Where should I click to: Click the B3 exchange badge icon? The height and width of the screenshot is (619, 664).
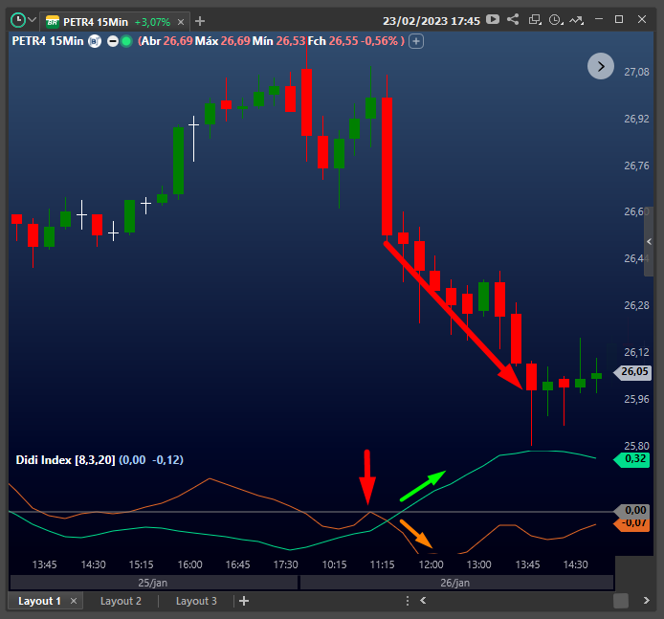[95, 41]
